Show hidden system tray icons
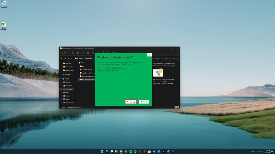This screenshot has height=154, width=275. (x=250, y=152)
